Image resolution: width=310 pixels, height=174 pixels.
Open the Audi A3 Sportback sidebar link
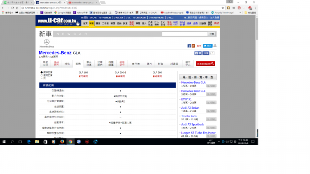point(192,124)
